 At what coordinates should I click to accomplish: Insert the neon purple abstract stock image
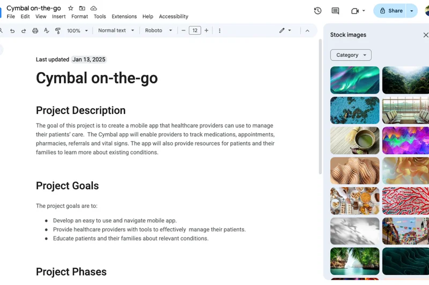coord(405,141)
